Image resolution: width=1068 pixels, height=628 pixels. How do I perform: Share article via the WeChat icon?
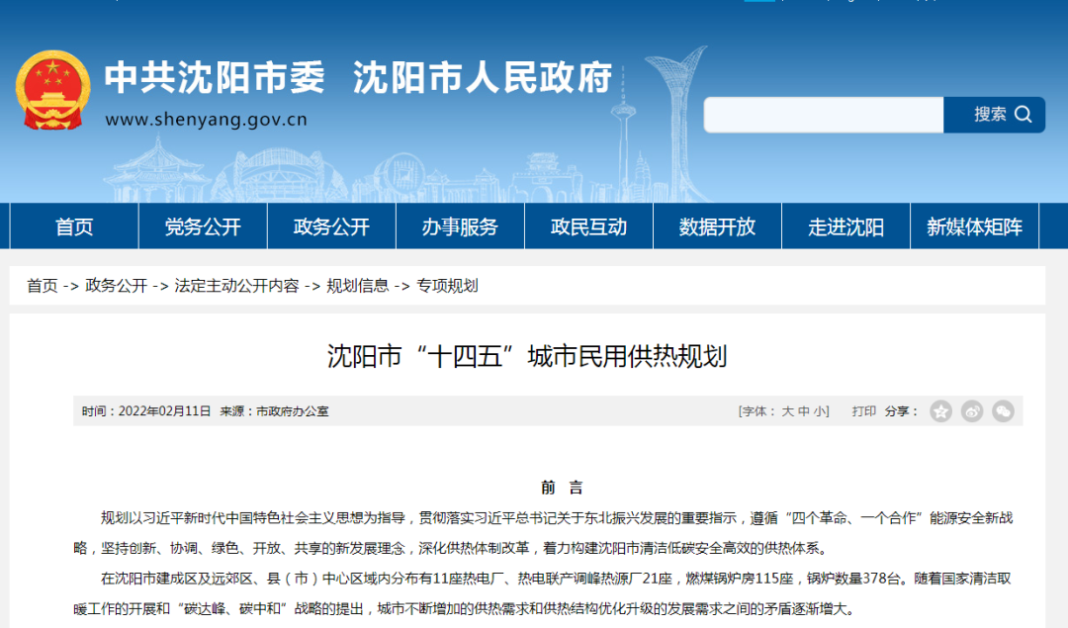[1003, 410]
